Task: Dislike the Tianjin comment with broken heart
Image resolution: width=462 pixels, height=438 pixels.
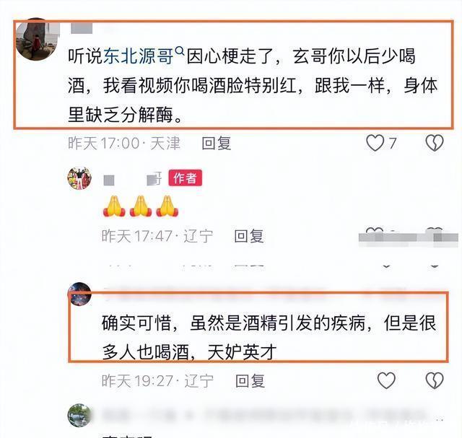Action: click(x=435, y=143)
